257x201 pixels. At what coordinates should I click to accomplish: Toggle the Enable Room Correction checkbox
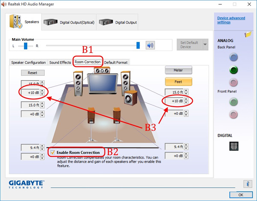click(53, 152)
